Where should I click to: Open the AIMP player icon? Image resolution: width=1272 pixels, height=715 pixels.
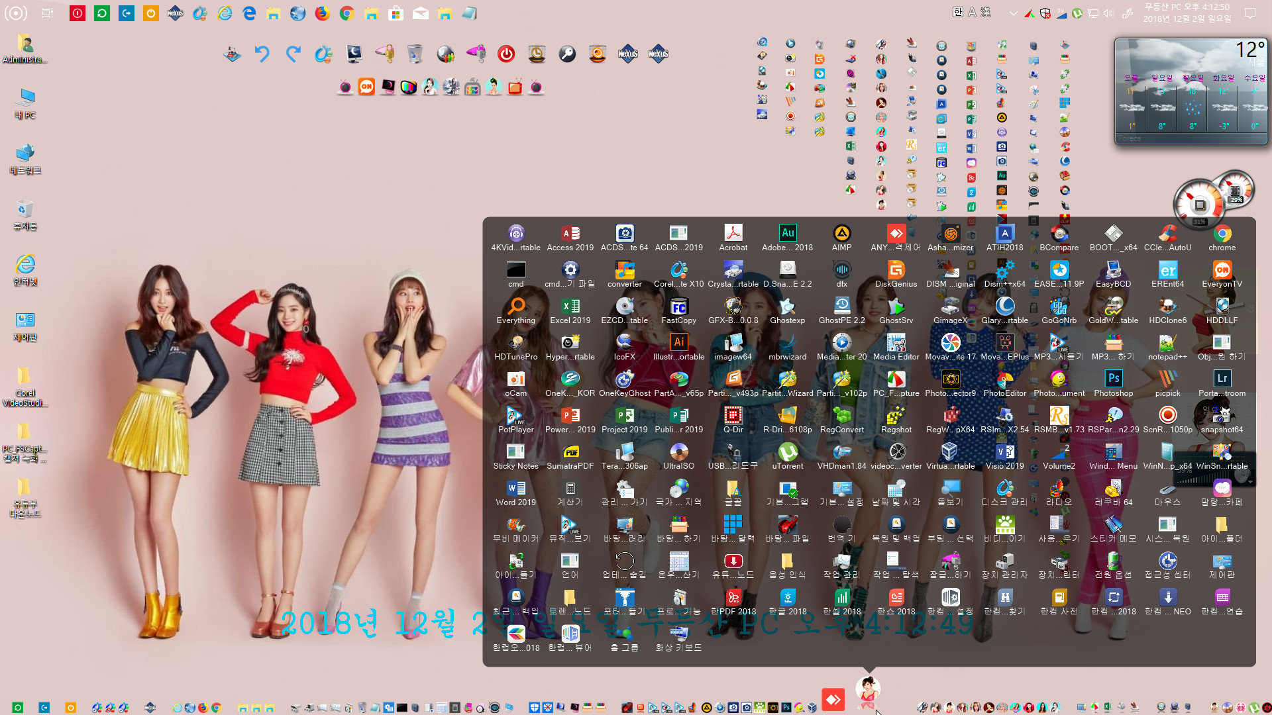coord(841,238)
